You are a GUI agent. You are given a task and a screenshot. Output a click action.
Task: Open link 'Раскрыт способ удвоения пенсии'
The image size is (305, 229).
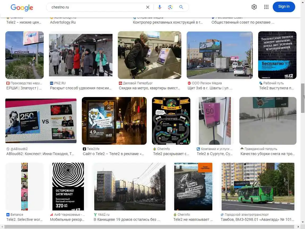pyautogui.click(x=80, y=88)
